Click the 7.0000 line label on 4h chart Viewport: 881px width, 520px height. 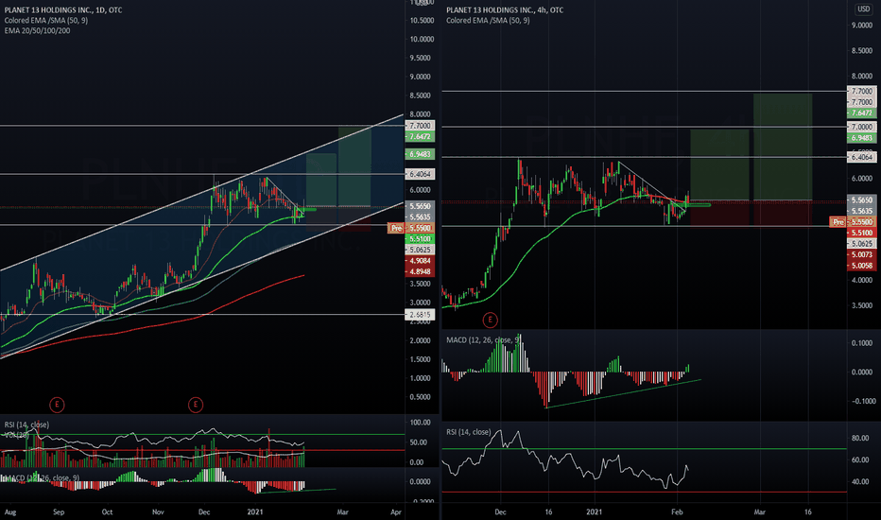coord(861,127)
